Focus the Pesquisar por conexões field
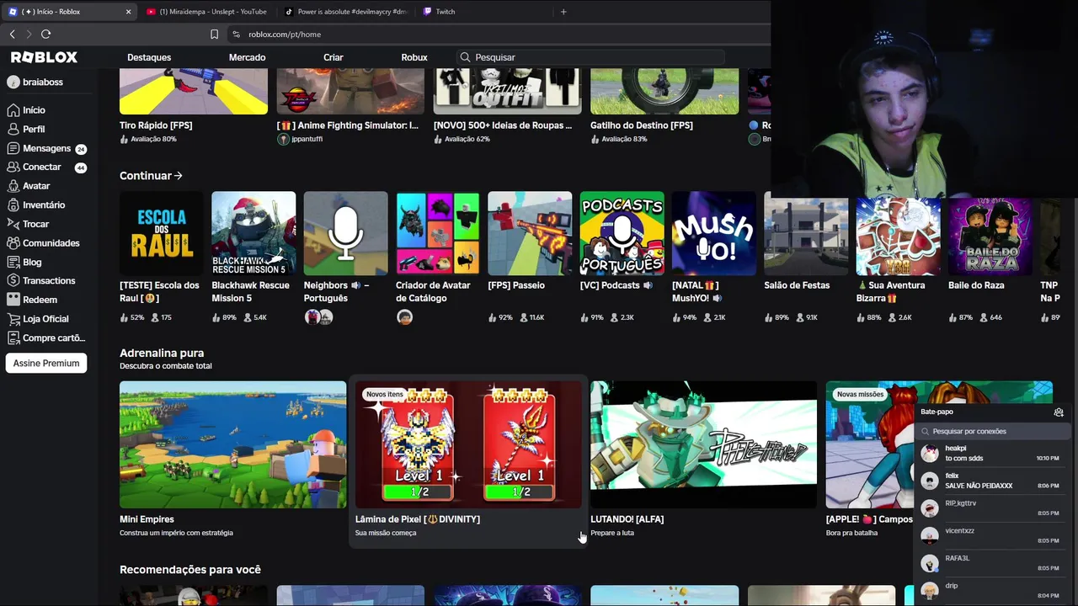Viewport: 1078px width, 606px height. pos(991,431)
